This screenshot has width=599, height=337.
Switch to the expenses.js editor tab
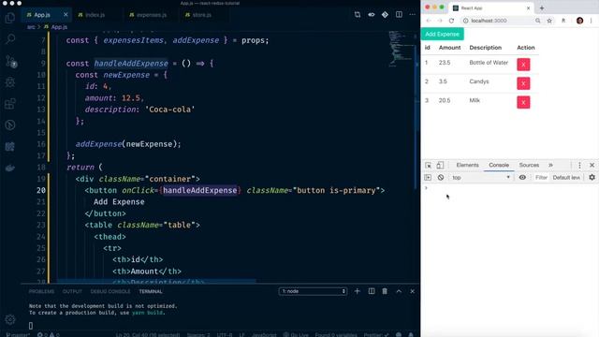point(152,15)
